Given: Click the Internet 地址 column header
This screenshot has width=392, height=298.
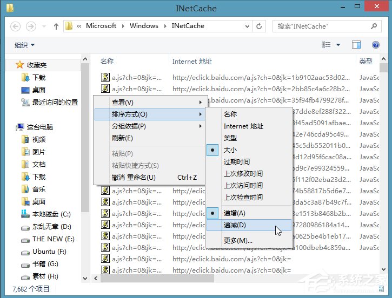Looking at the screenshot, I should 192,62.
